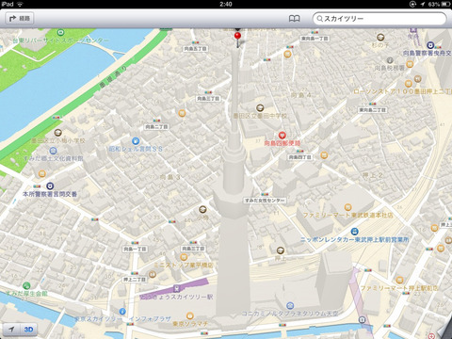Peel the page curl corner for options
Viewport: 452px width, 339px height.
click(x=445, y=332)
